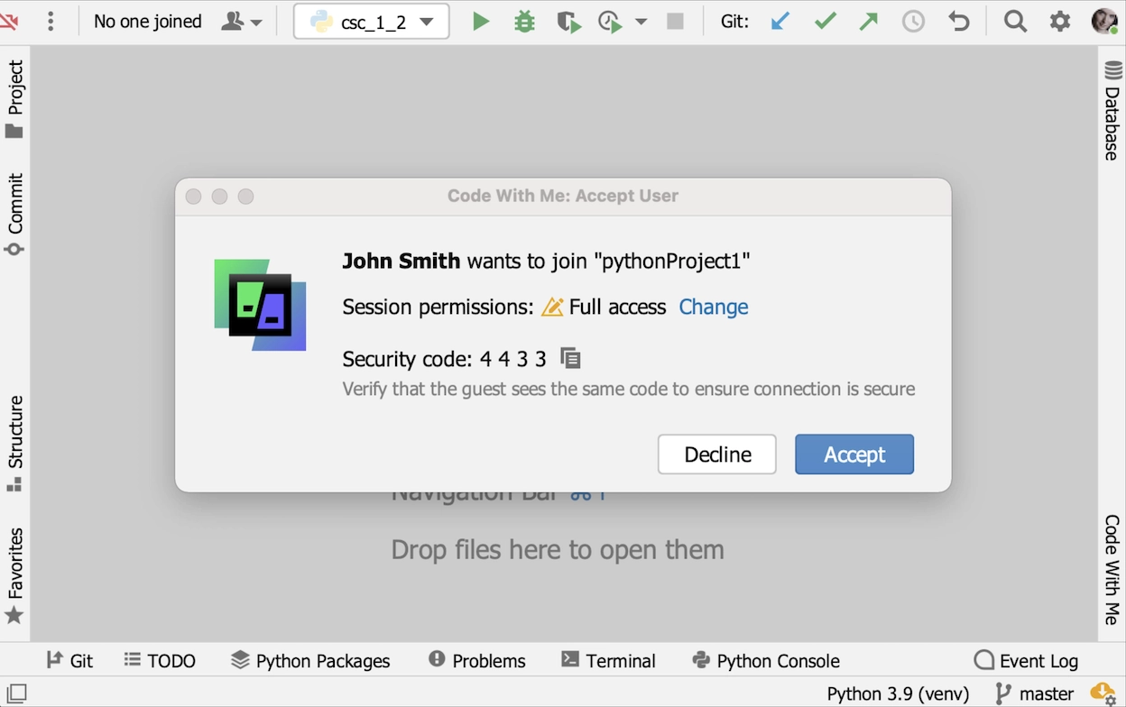Viewport: 1126px width, 707px height.
Task: Start debugging with the bug icon
Action: tap(524, 22)
